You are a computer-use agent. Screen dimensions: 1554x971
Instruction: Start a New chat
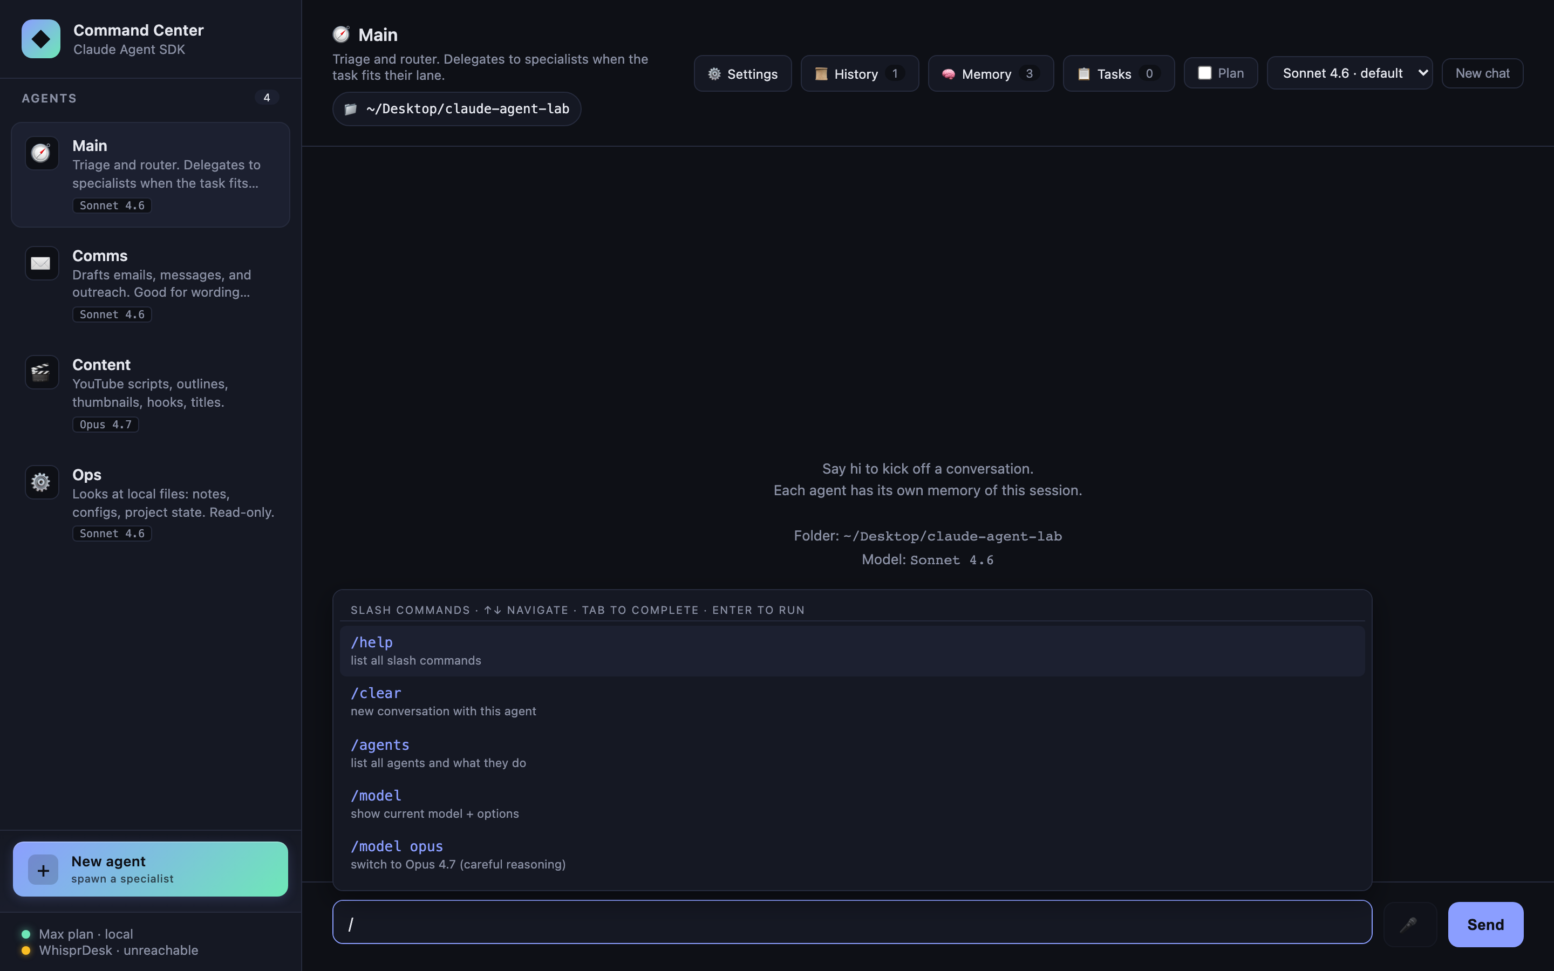1482,73
